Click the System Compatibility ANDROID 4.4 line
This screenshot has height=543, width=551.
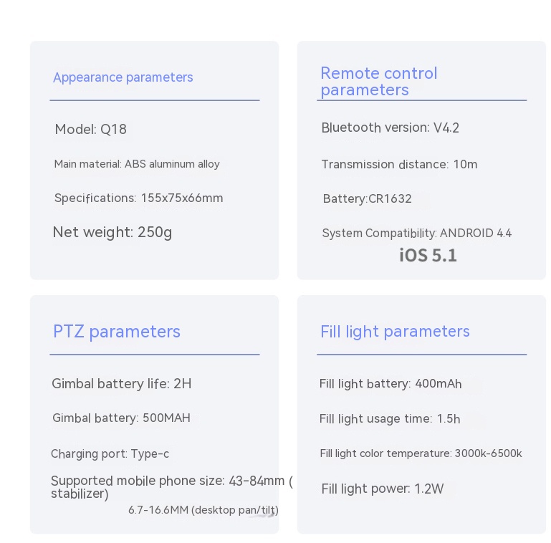(x=416, y=234)
